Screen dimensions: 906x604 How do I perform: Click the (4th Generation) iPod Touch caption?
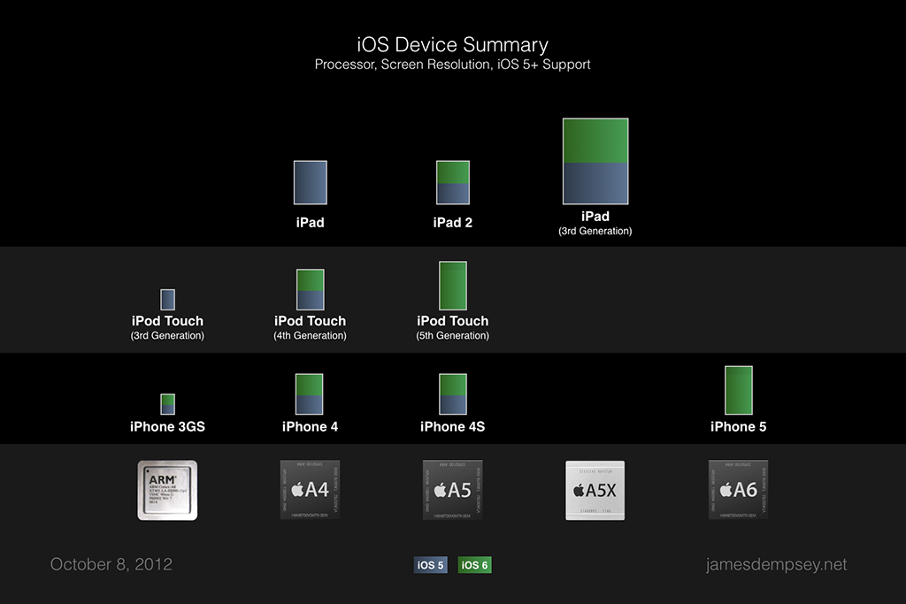(311, 335)
